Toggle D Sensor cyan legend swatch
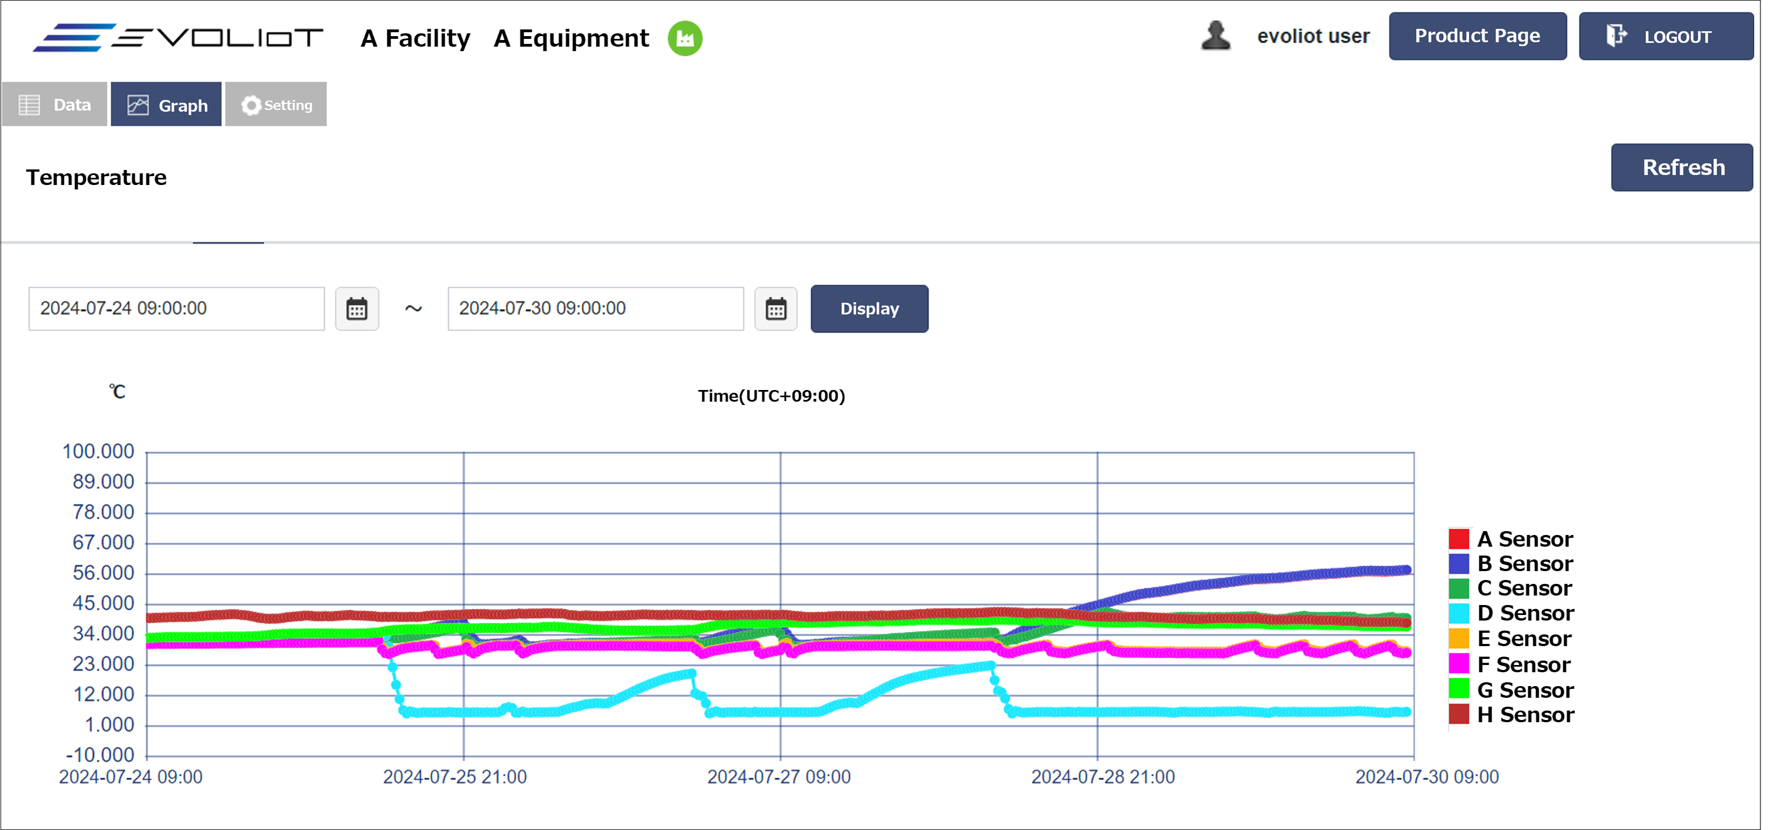This screenshot has width=1775, height=830. pos(1458,613)
